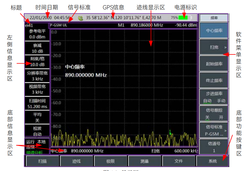This screenshot has width=250, height=171.
Task: Toggle the 平均 (average) 关 setting
Action: point(37,117)
